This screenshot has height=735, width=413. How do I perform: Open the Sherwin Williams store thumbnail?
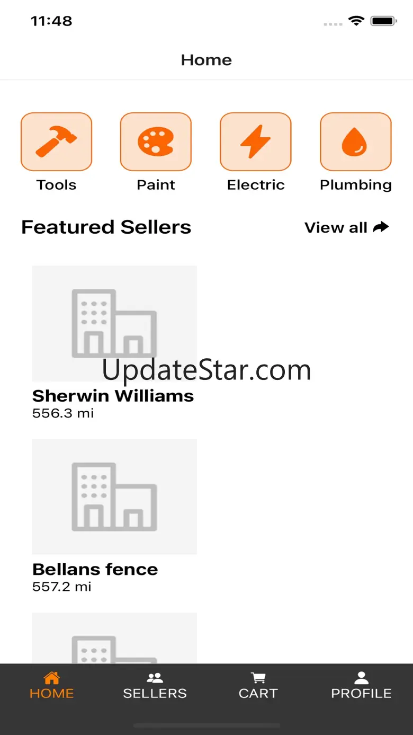pos(114,323)
